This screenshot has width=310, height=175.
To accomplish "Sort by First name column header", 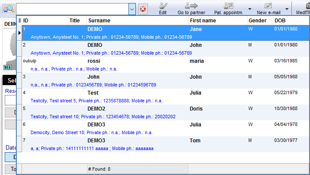I will pyautogui.click(x=218, y=21).
